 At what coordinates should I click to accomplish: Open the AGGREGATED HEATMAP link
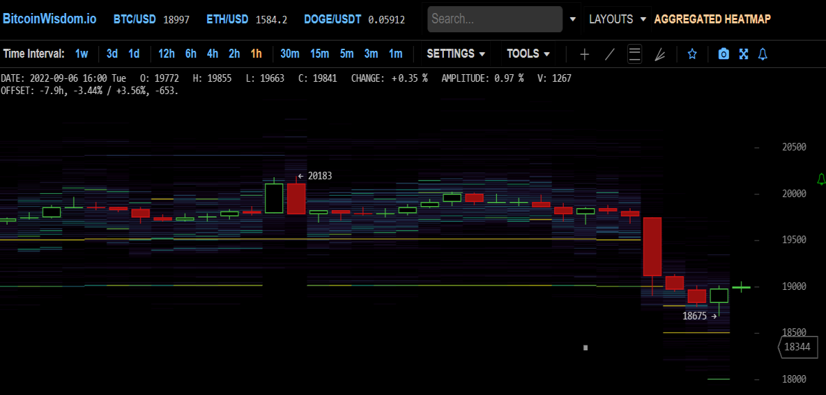(x=712, y=19)
